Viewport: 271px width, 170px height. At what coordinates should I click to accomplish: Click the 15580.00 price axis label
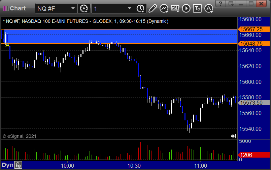250,97
